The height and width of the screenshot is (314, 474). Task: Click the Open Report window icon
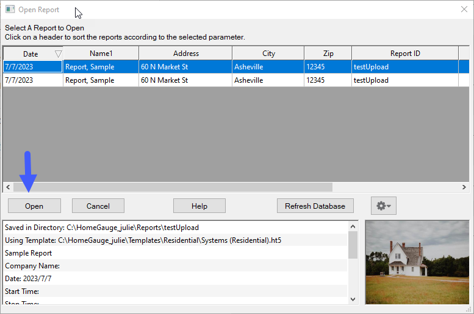10,9
